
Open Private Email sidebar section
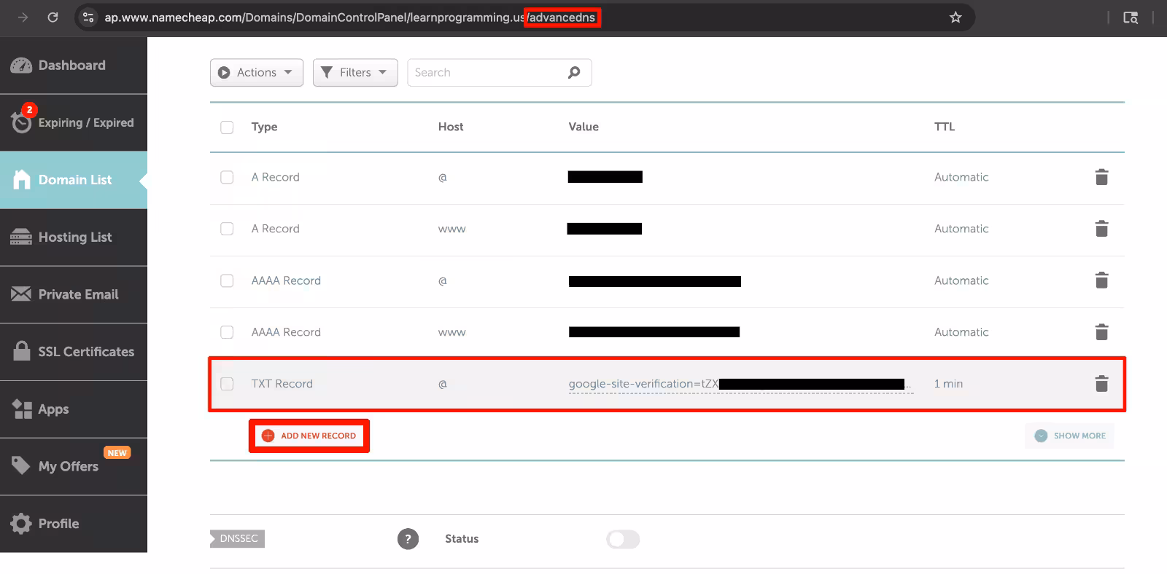point(73,294)
